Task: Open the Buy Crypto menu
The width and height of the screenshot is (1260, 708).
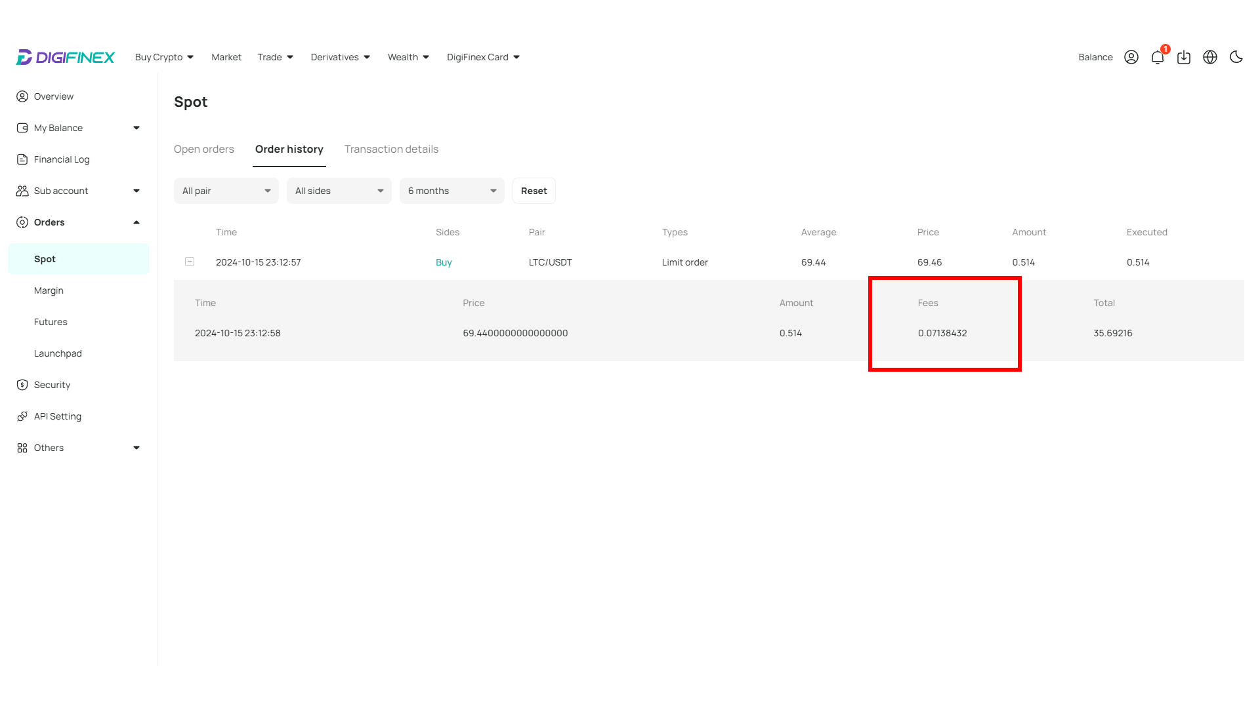Action: click(x=164, y=57)
